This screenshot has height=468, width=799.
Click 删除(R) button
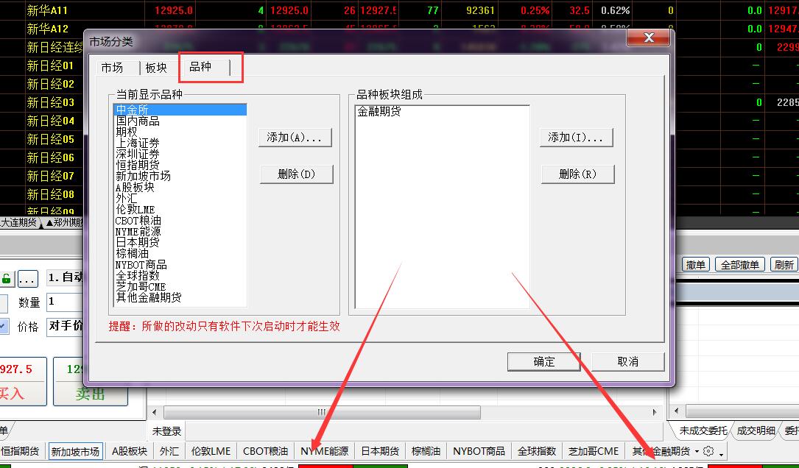point(577,174)
